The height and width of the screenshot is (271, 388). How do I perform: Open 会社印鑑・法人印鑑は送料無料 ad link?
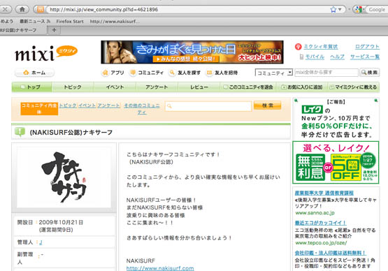pos(331,254)
